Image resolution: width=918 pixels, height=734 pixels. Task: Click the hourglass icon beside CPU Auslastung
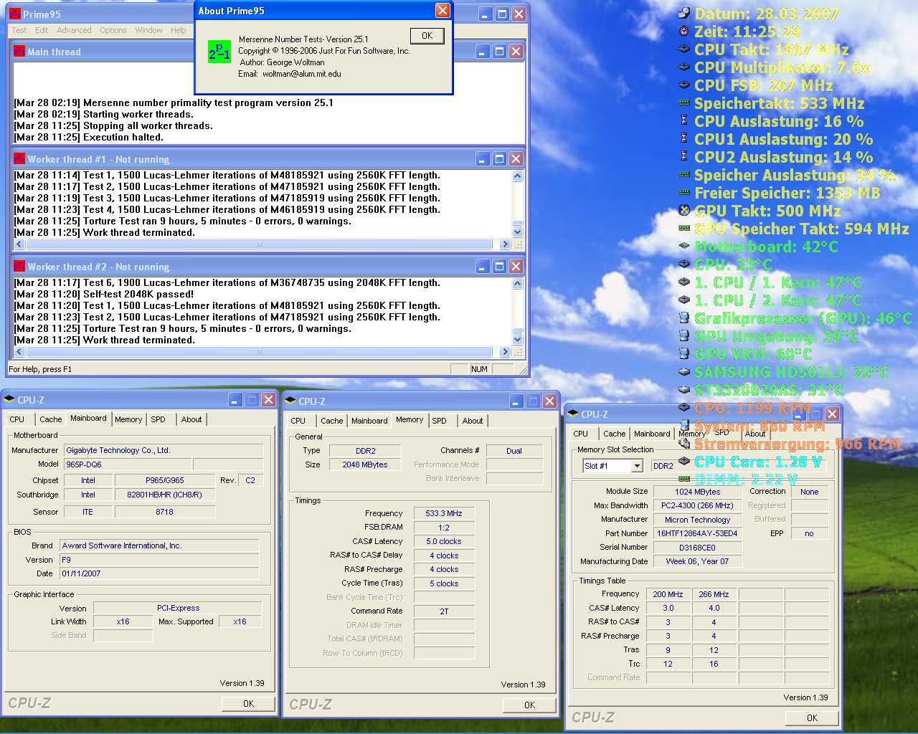684,120
